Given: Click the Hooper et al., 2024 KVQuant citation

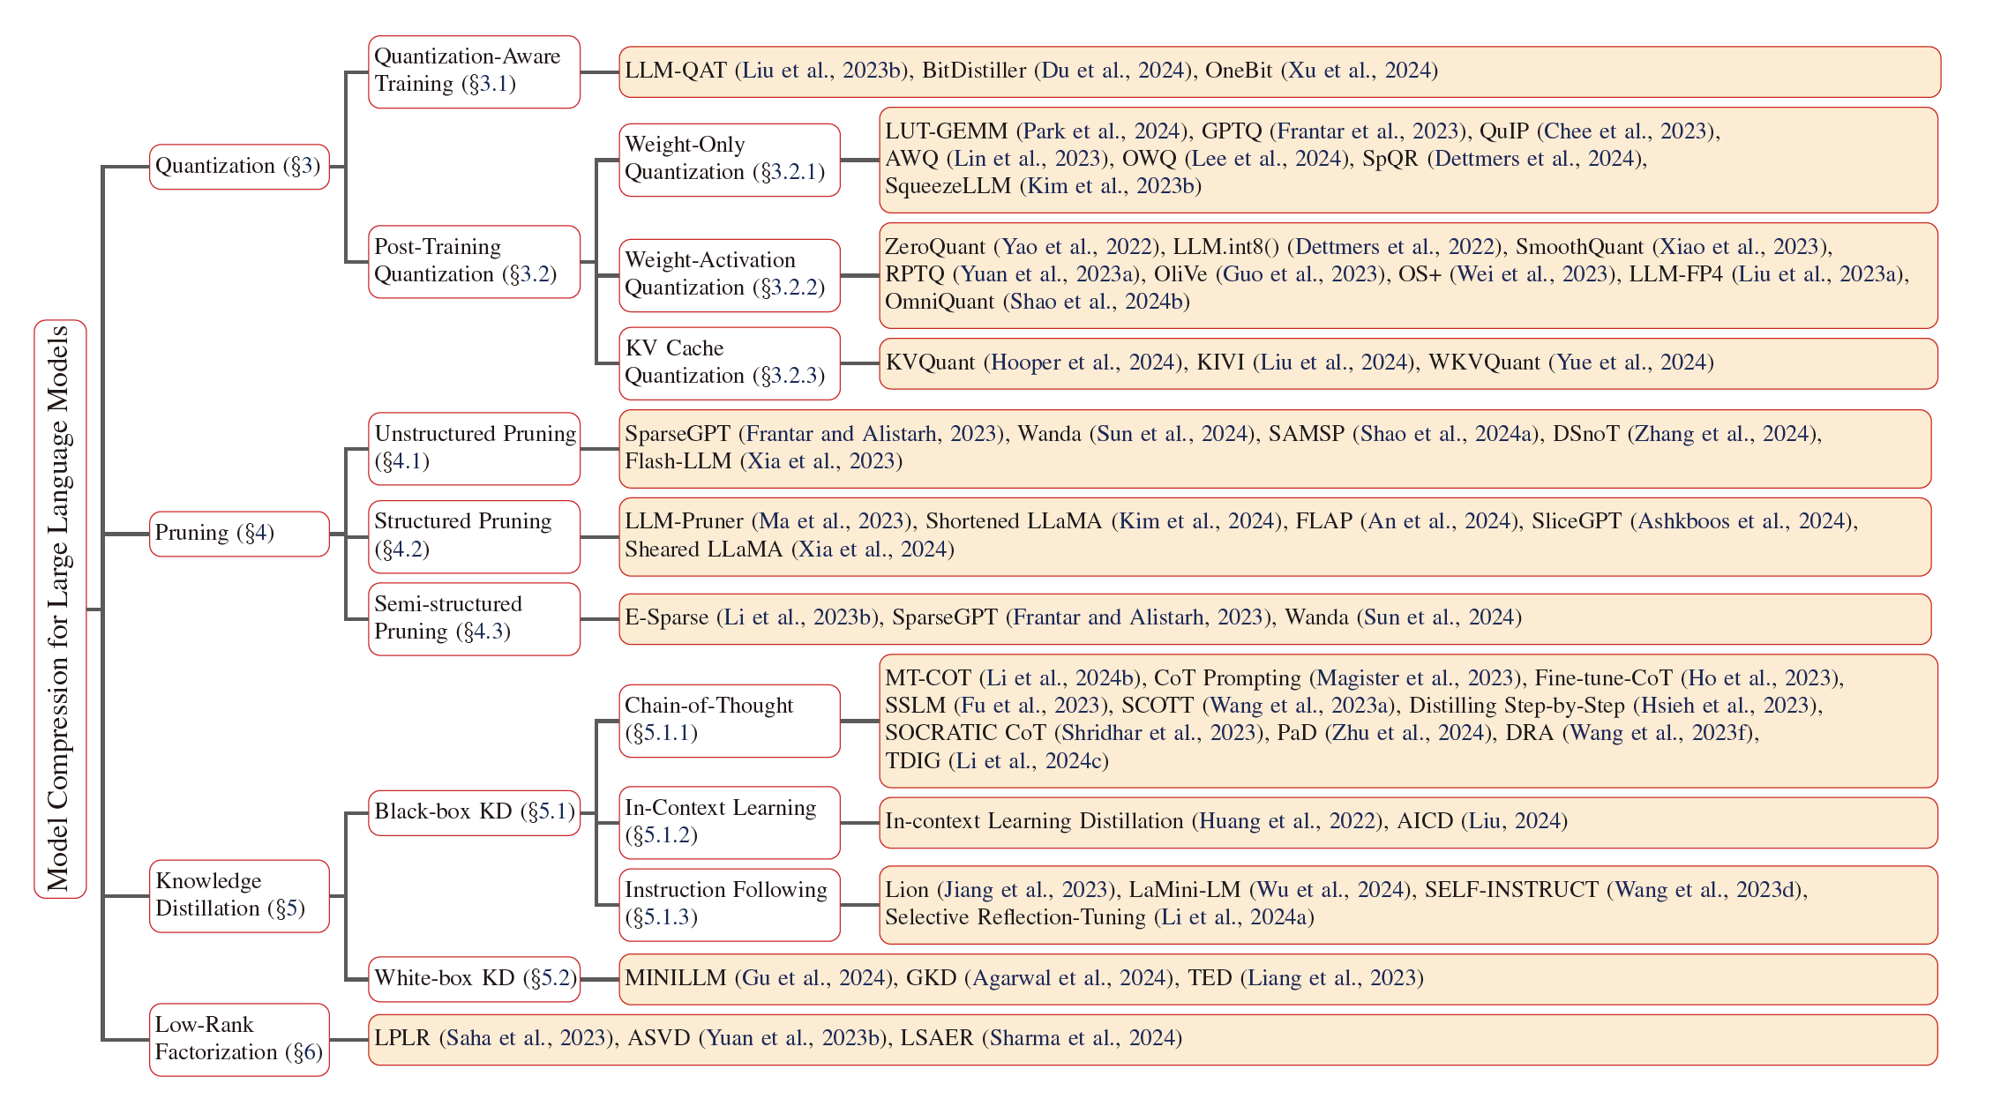Looking at the screenshot, I should (1082, 363).
